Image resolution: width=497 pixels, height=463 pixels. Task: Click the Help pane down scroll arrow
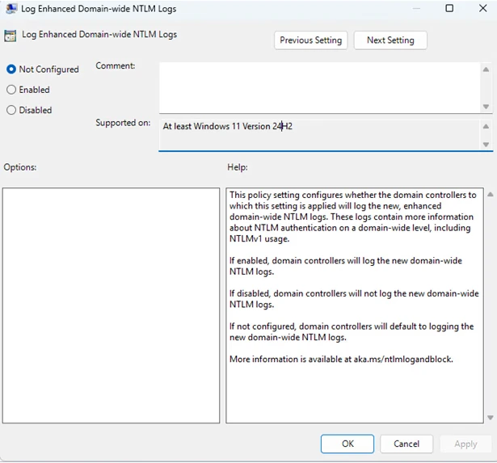tap(490, 418)
